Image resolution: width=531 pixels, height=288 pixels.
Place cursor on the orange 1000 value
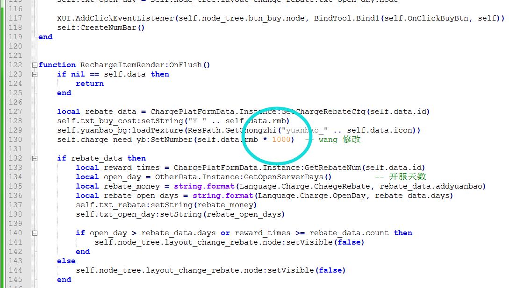[x=281, y=140]
